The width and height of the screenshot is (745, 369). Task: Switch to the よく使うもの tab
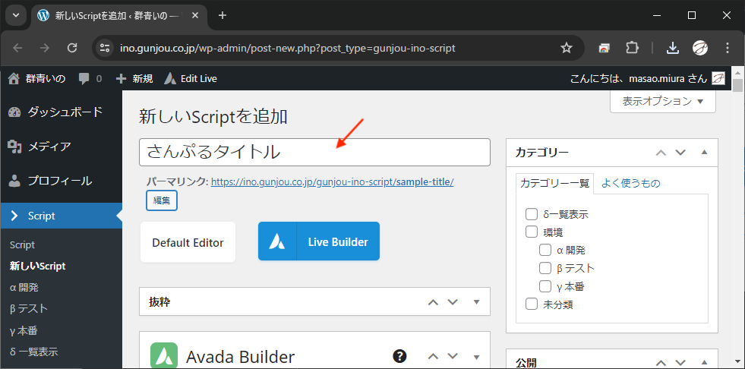click(630, 182)
